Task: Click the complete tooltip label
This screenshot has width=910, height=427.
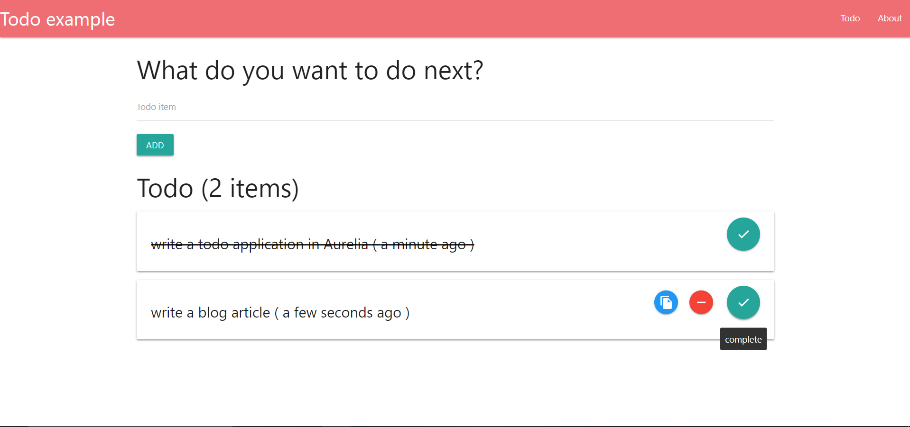Action: tap(743, 339)
